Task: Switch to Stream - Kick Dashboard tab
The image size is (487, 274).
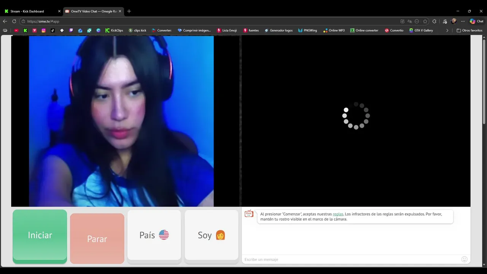Action: pos(32,11)
